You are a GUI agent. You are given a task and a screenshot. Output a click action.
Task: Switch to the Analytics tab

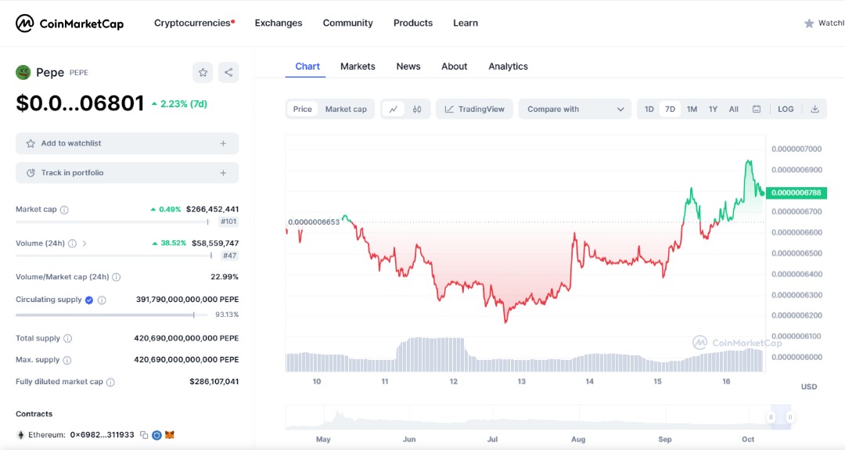(509, 67)
